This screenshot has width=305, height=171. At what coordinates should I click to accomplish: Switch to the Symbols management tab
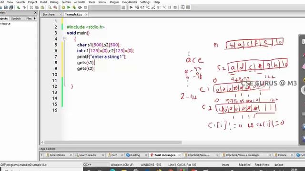pyautogui.click(x=16, y=19)
